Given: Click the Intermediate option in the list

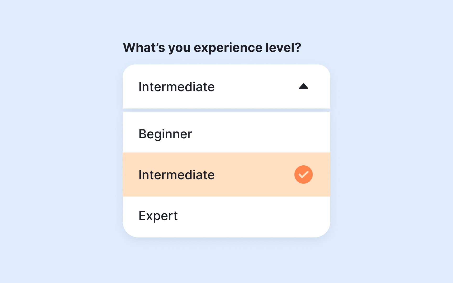Looking at the screenshot, I should pyautogui.click(x=177, y=174).
